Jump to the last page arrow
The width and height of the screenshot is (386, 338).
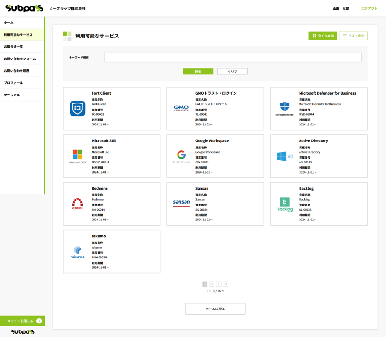tap(226, 284)
